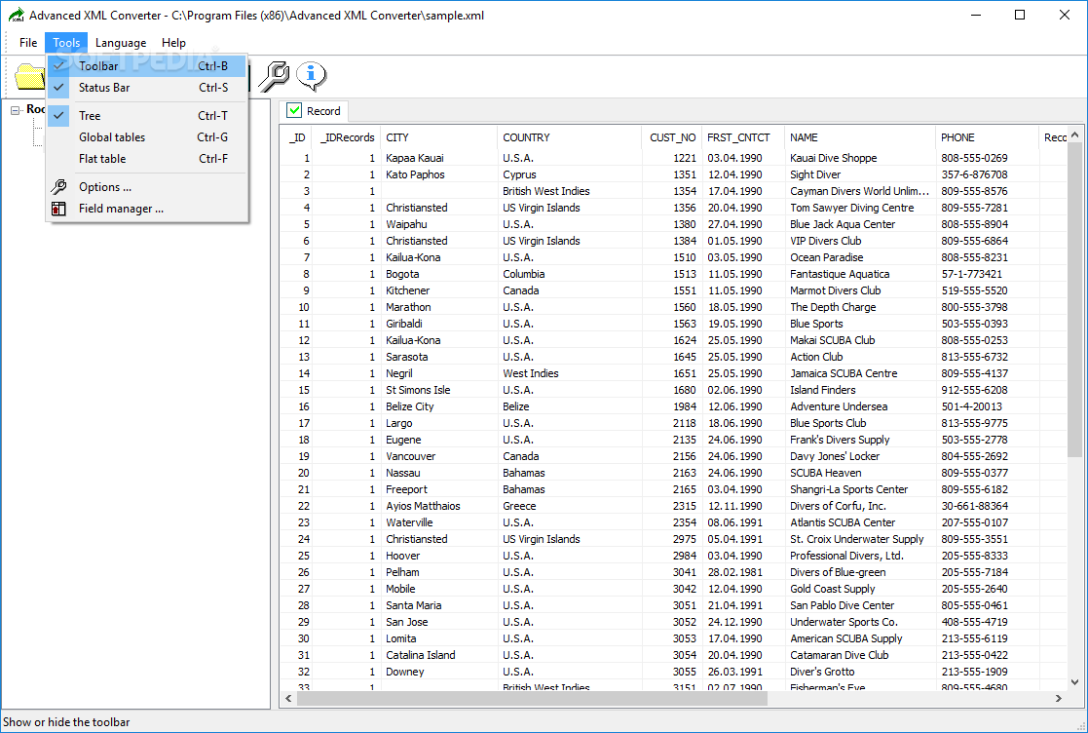Uncheck the Record tab checkbox

point(294,110)
